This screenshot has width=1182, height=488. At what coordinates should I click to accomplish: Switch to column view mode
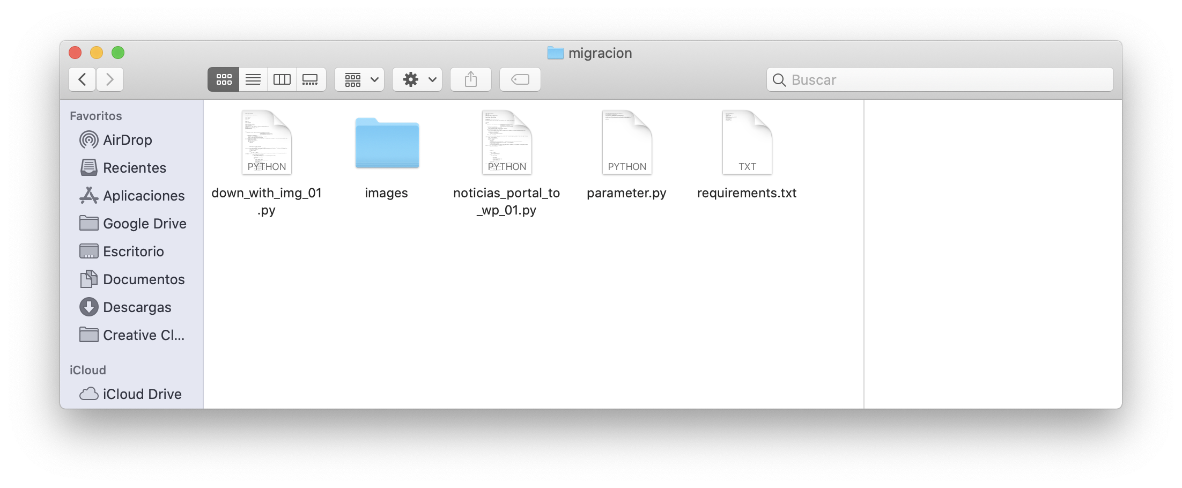[282, 79]
